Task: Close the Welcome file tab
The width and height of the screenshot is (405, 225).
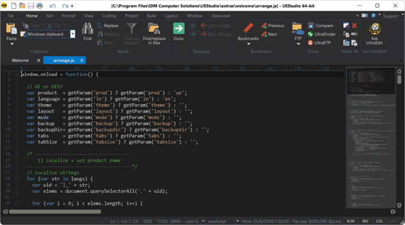Action: (38, 61)
